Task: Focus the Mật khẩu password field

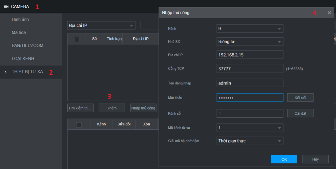Action: coord(250,98)
